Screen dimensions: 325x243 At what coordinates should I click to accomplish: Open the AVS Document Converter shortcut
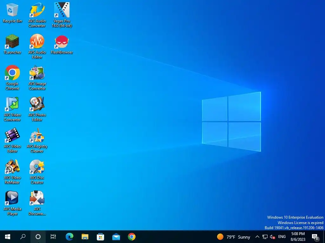tap(37, 203)
